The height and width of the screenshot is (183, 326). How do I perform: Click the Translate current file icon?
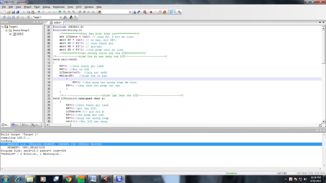pyautogui.click(x=4, y=17)
